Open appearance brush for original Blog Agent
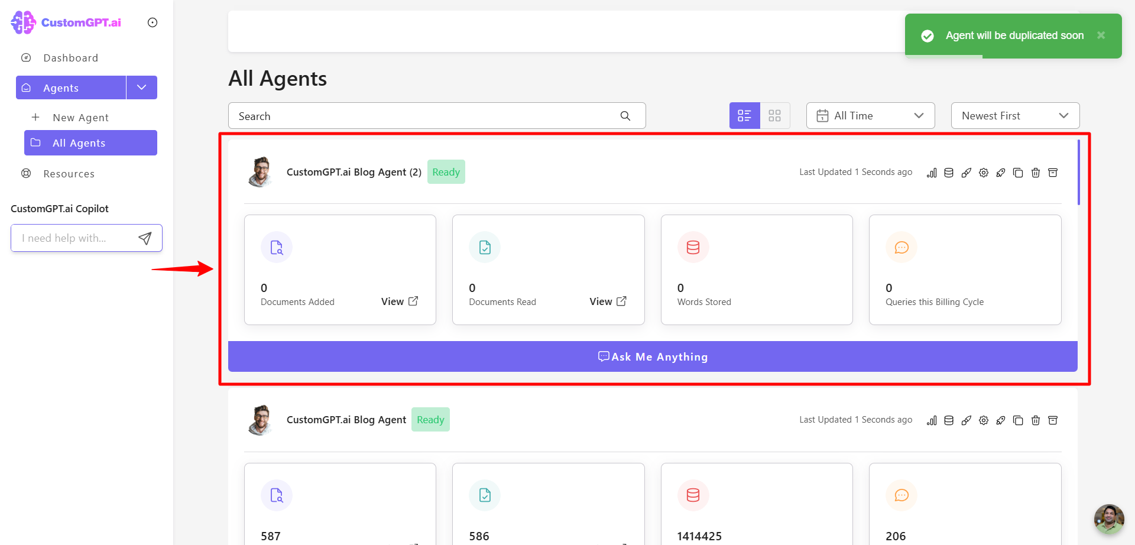The image size is (1135, 545). (967, 420)
